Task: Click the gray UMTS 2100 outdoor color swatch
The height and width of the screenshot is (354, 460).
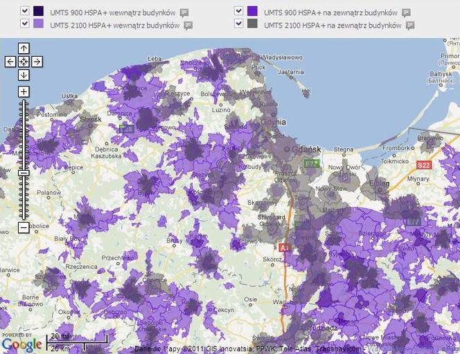Action: (x=252, y=24)
